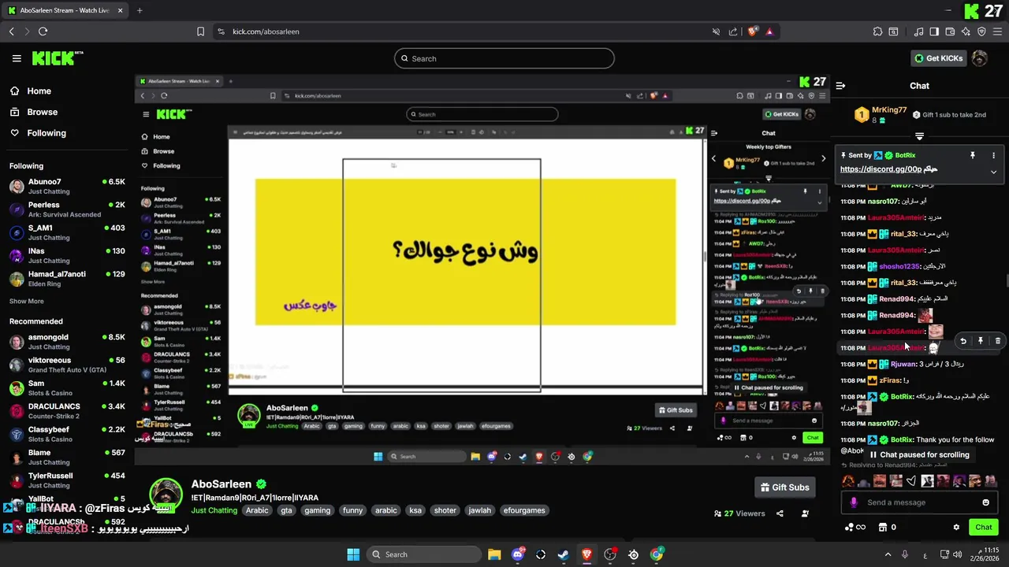Viewport: 1009px width, 567px height.
Task: Focus the Kick search box
Action: pos(504,58)
